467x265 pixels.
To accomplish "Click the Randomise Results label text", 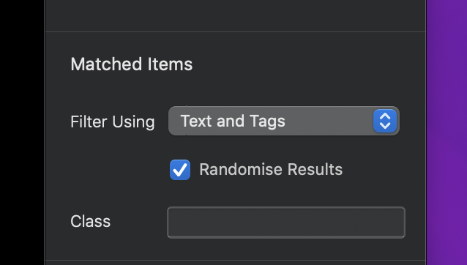I will pos(271,169).
